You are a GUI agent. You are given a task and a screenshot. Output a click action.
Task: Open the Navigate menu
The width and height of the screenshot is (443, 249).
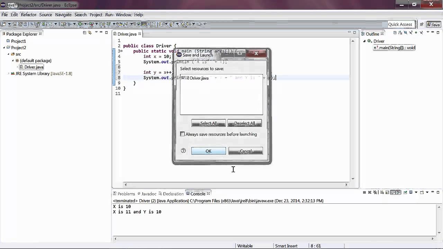pos(63,15)
